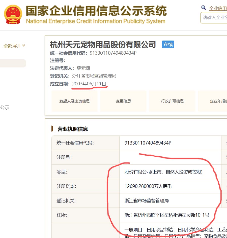Click registered capital 12690.280000万人民币
The width and height of the screenshot is (227, 238).
coord(148,186)
